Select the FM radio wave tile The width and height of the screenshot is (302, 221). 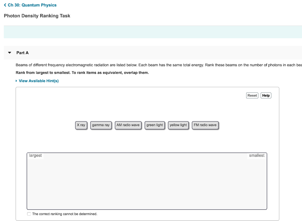coord(205,125)
